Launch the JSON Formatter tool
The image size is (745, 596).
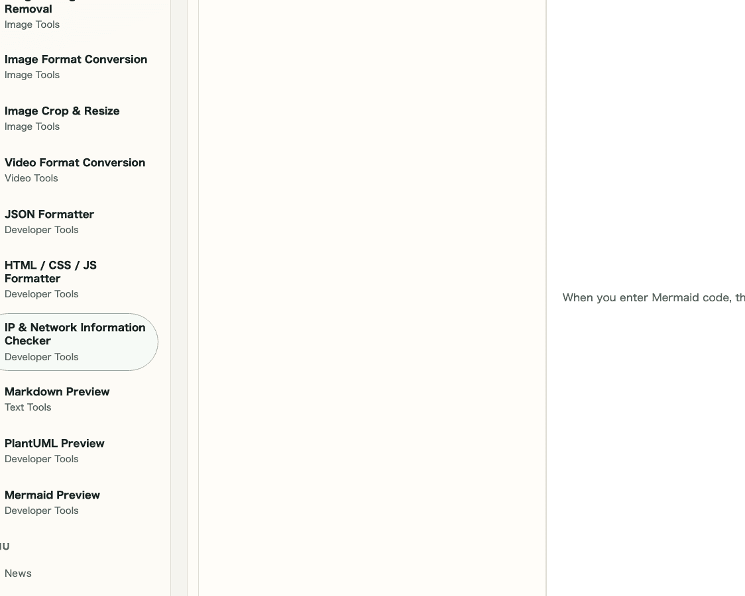(x=49, y=214)
